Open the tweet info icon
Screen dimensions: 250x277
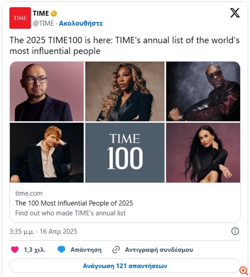click(x=235, y=231)
